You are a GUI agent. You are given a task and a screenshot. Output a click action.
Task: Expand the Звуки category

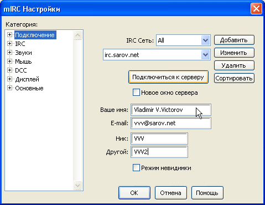(x=9, y=53)
